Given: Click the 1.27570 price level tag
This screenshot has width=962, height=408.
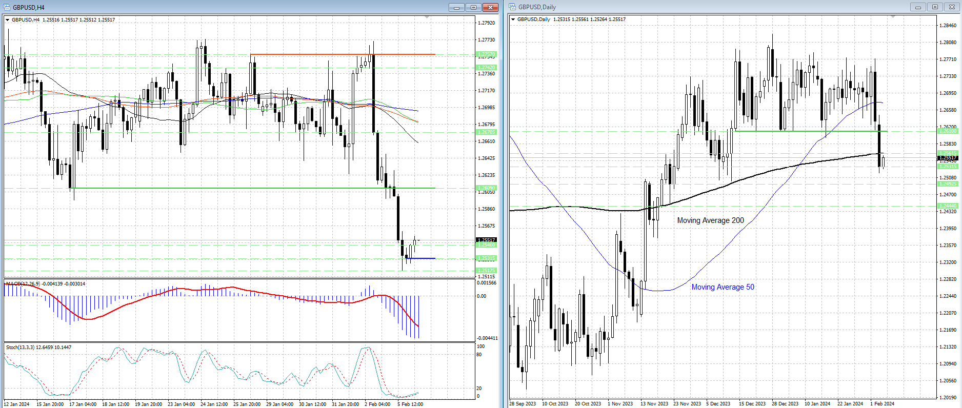Looking at the screenshot, I should 486,54.
